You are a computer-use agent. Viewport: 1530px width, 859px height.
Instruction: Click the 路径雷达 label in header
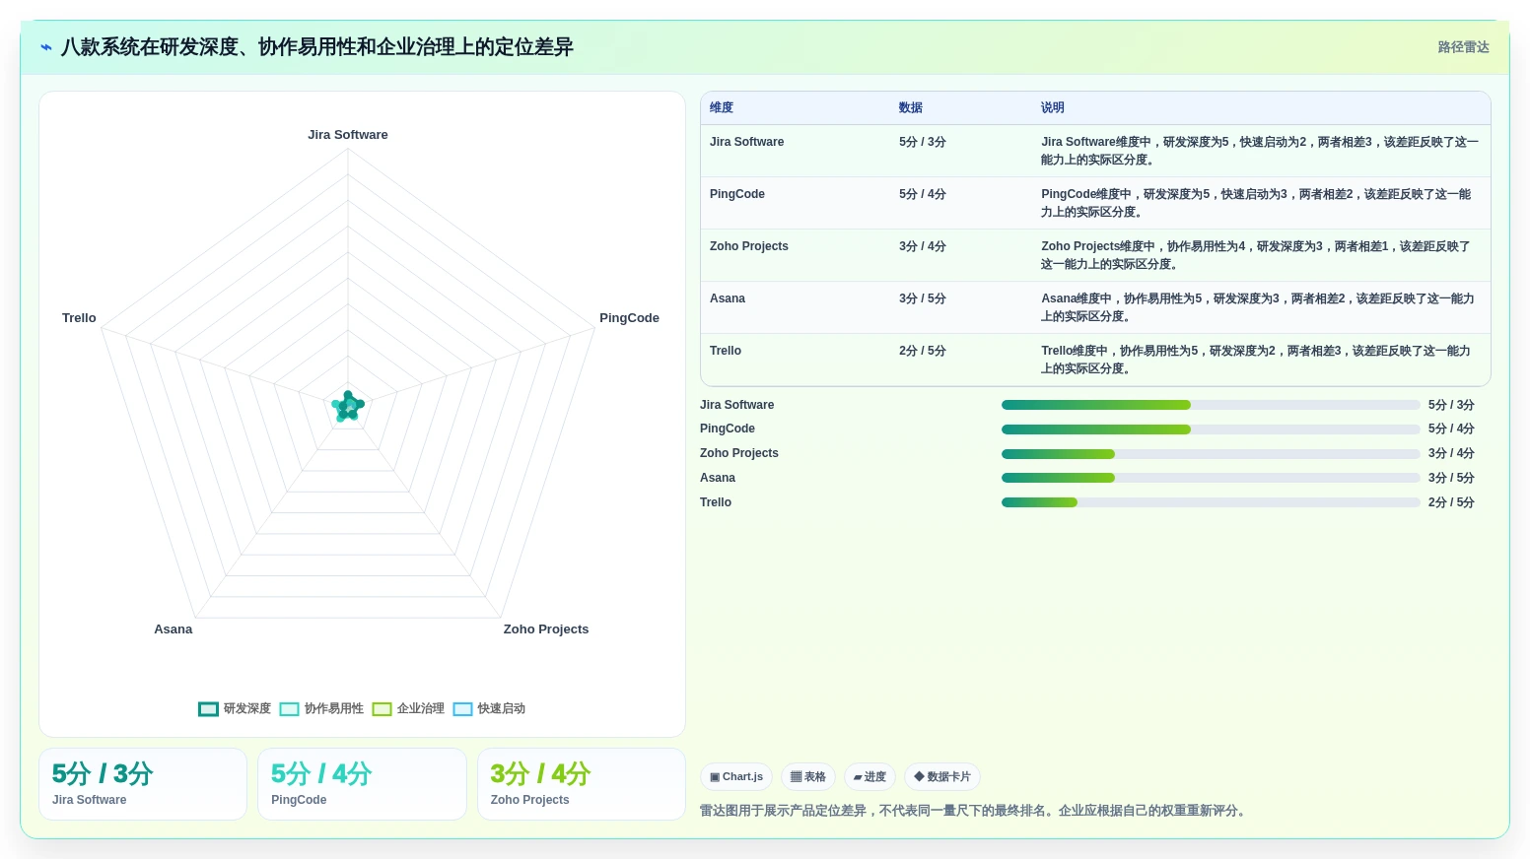click(1463, 47)
